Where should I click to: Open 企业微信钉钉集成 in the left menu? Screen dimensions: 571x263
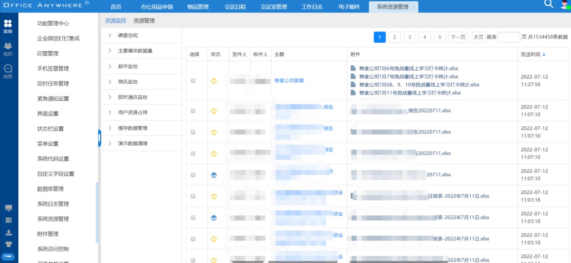[58, 39]
